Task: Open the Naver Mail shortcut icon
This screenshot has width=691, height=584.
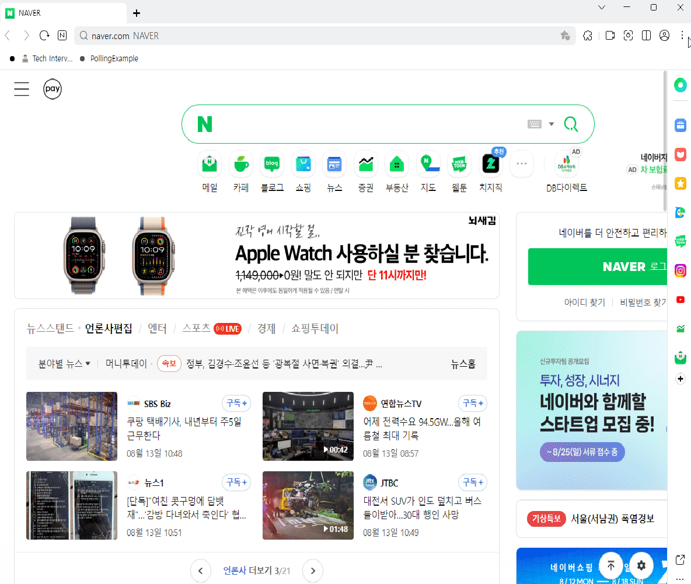Action: coord(210,165)
